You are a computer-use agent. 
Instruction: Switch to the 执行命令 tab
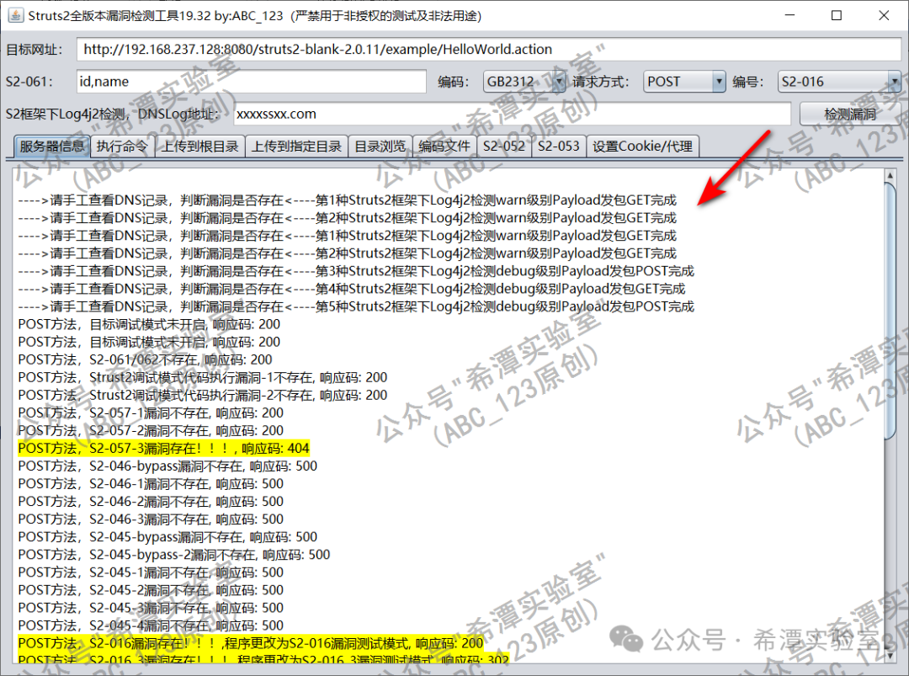tap(122, 146)
